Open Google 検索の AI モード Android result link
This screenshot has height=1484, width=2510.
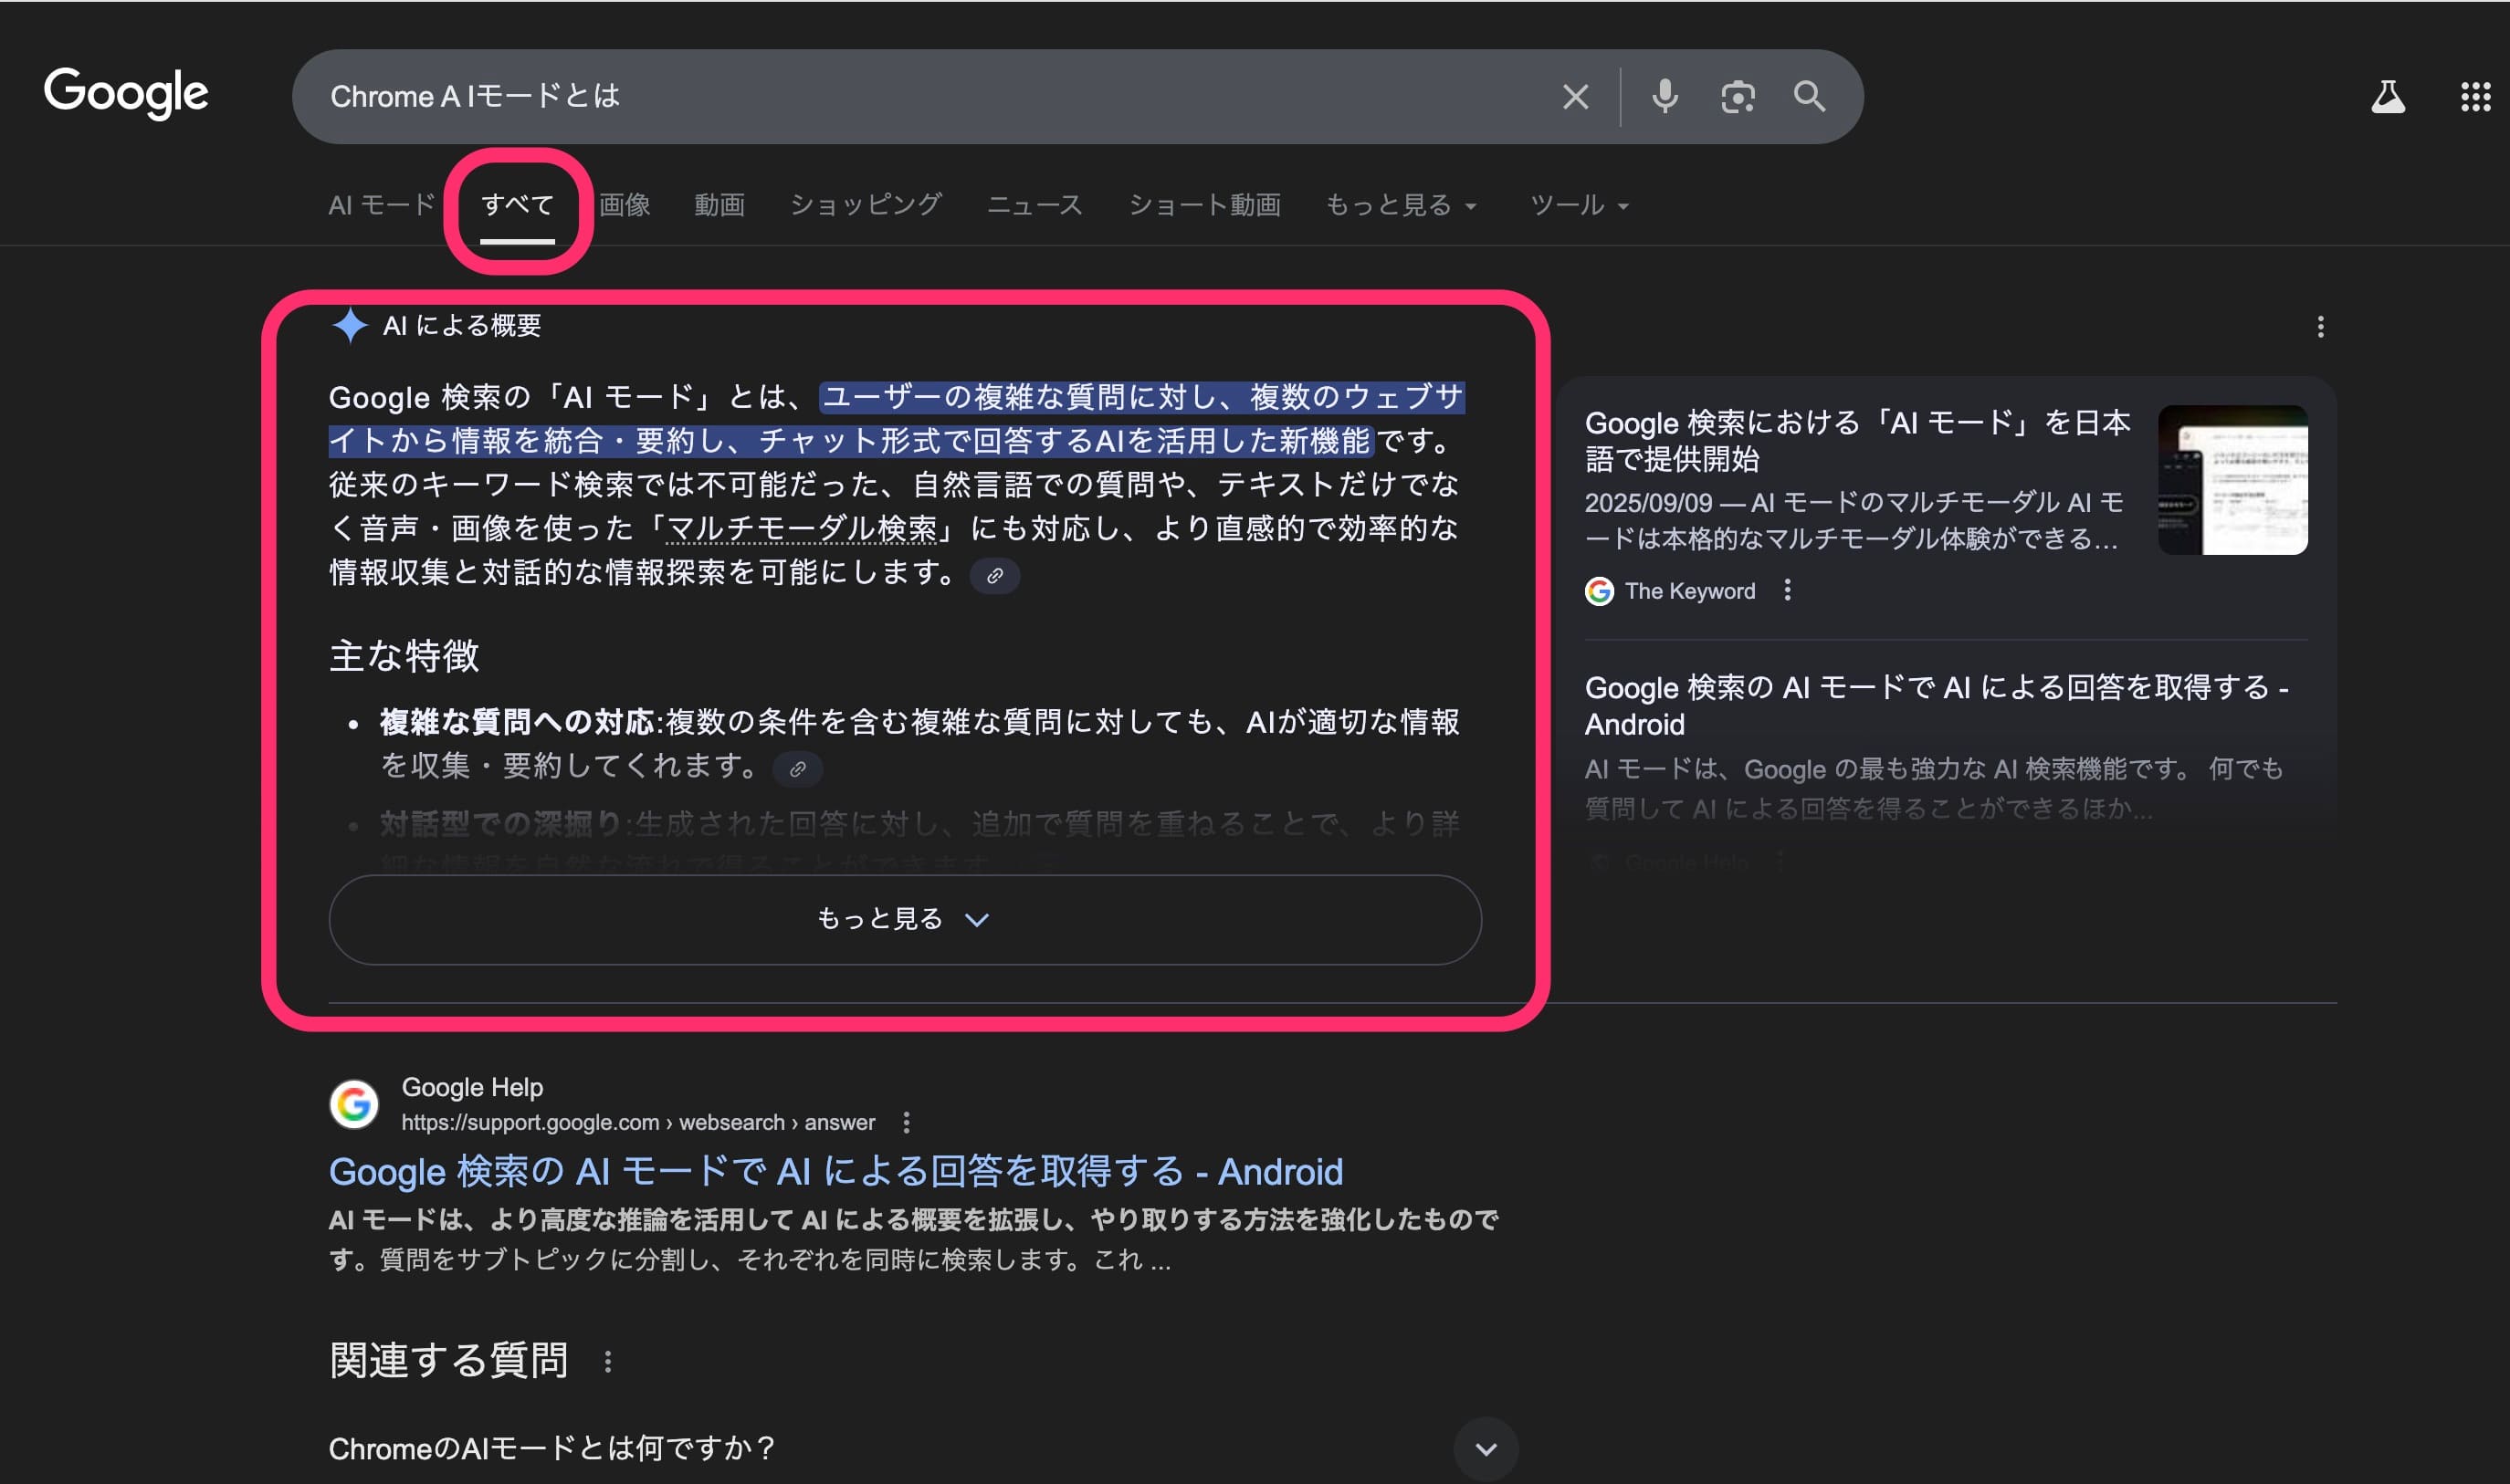tap(835, 1171)
